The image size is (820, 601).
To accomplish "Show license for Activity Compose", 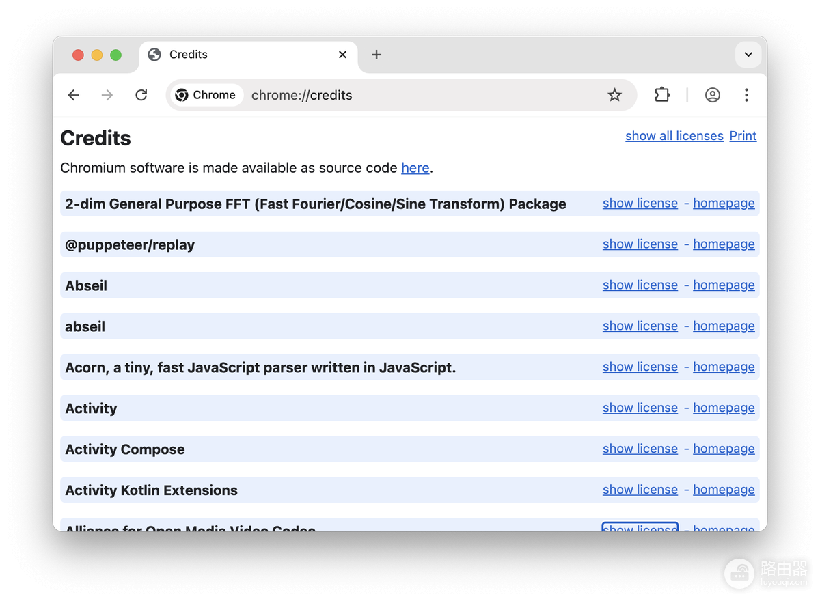I will (640, 449).
